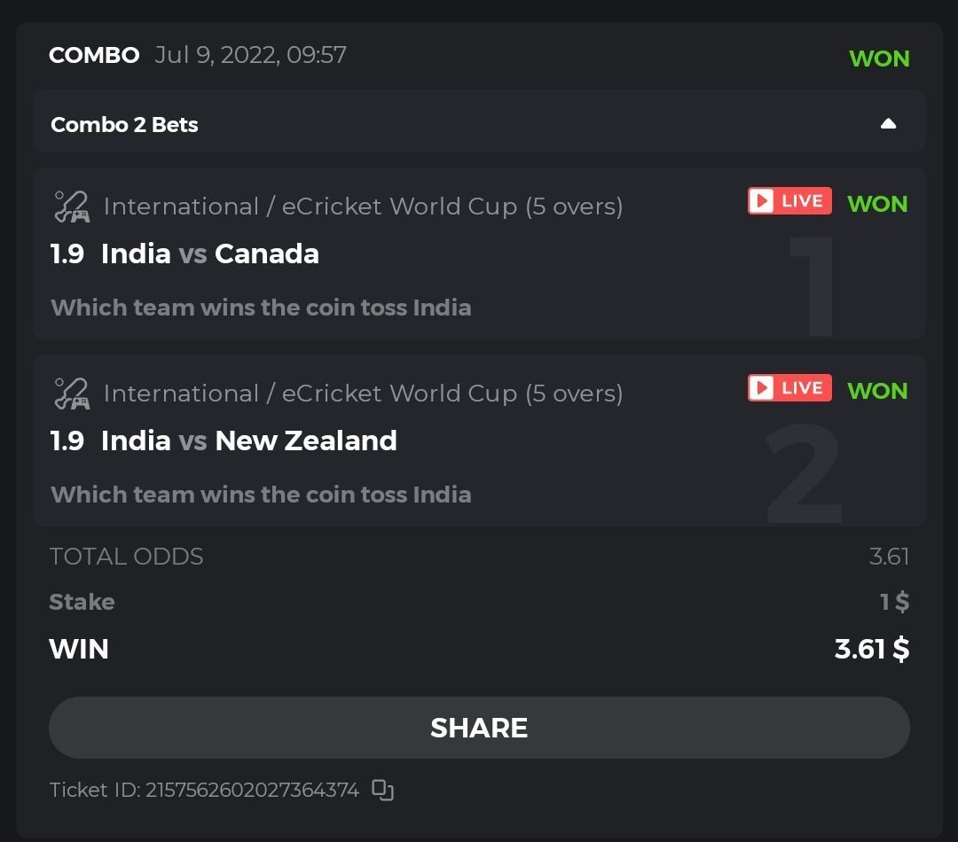Open LIVE stream badge for India vs New Zealand
Image resolution: width=958 pixels, height=842 pixels.
(x=789, y=388)
